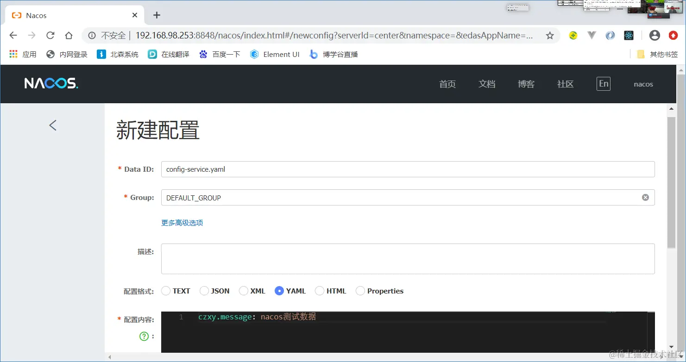Image resolution: width=686 pixels, height=362 pixels.
Task: Click the back chevron in the left sidebar
Action: point(52,125)
